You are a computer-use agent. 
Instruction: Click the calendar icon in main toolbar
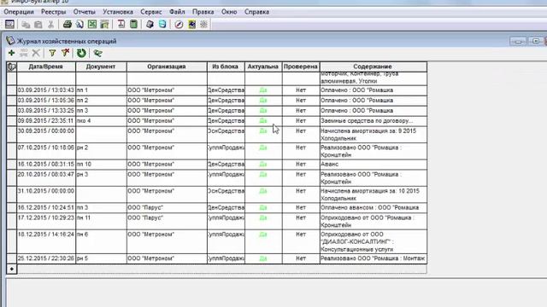(9, 24)
